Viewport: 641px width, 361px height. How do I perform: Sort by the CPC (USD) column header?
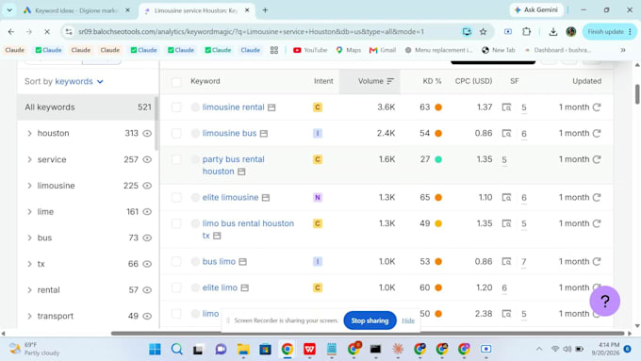coord(473,81)
